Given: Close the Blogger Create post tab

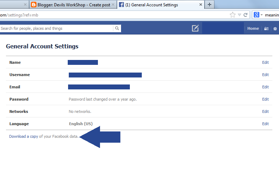Looking at the screenshot, I should click(113, 5).
